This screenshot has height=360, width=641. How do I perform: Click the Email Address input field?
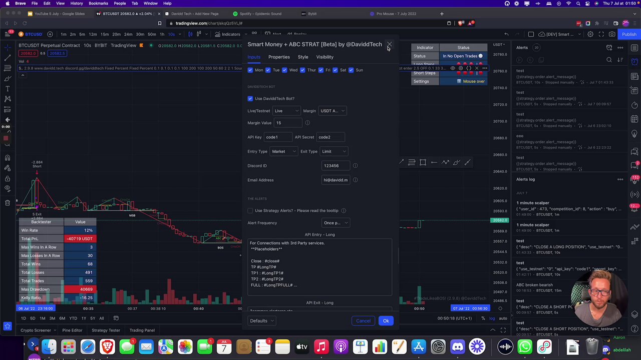(336, 180)
